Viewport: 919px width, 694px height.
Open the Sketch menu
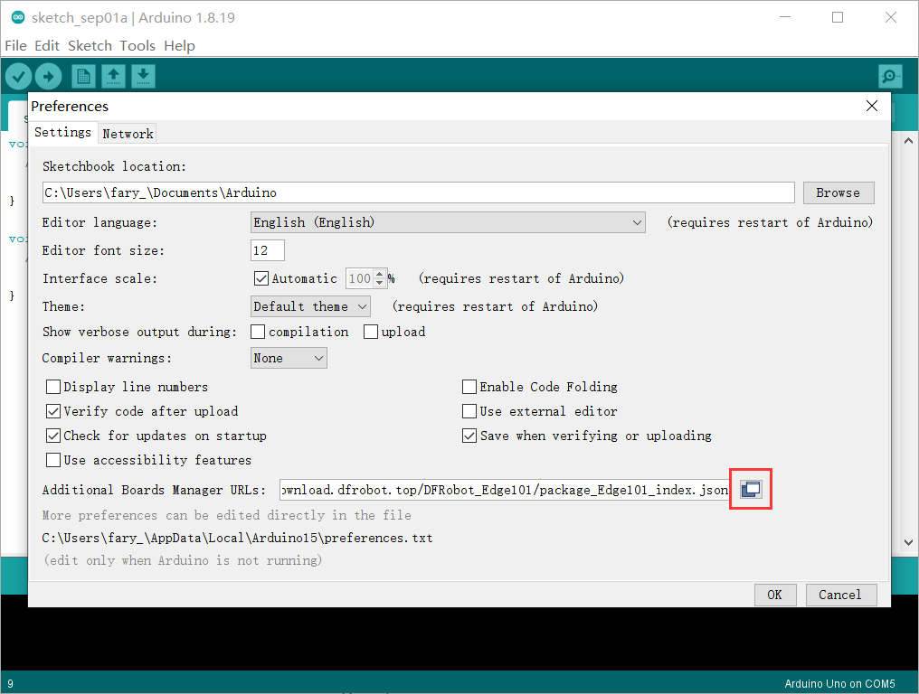[90, 46]
